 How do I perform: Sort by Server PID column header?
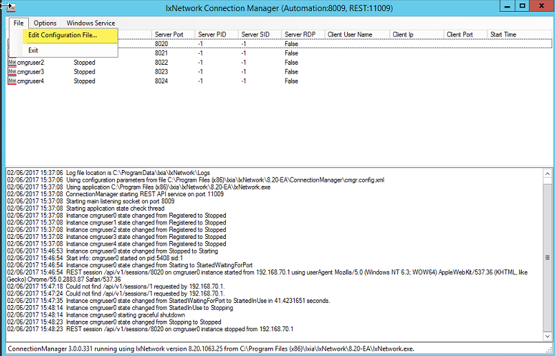(x=213, y=34)
